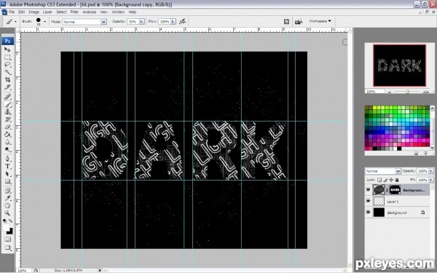Open the brush Mode dropdown
437x273 pixels.
click(x=84, y=22)
